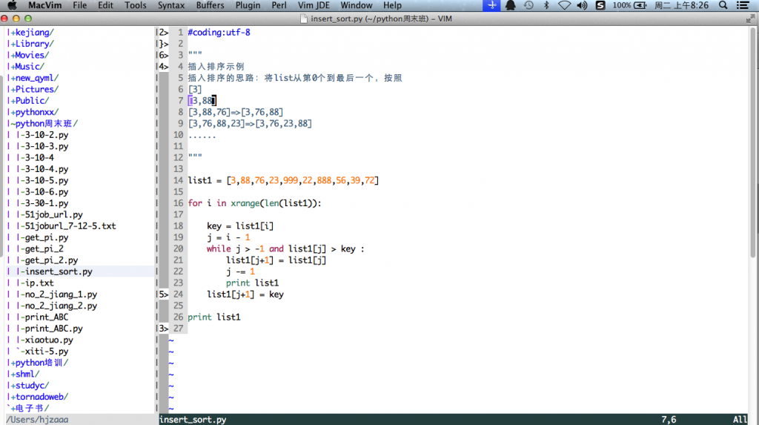
Task: Open file get_pi_2.py in tree
Action: [50, 260]
